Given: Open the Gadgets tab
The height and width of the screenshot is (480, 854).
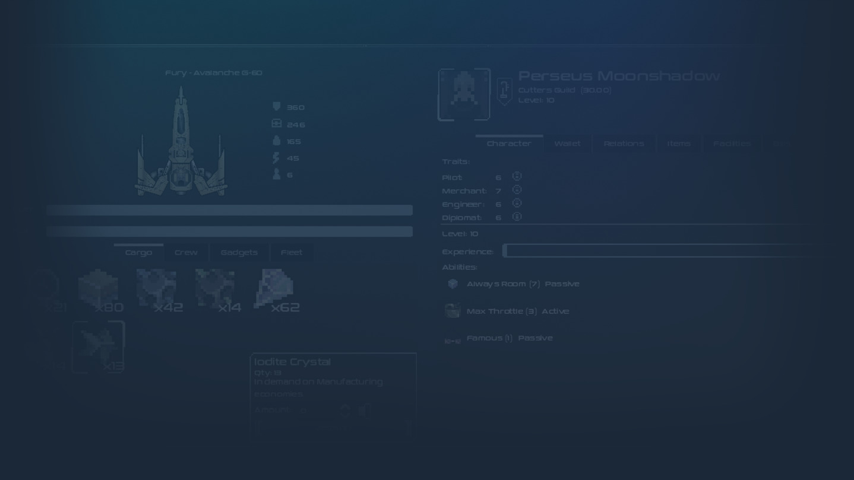Looking at the screenshot, I should tap(239, 253).
